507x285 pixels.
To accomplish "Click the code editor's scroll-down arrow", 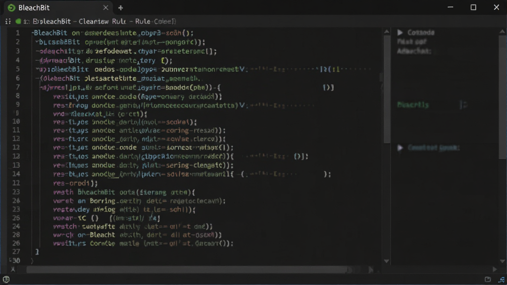I will click(387, 261).
